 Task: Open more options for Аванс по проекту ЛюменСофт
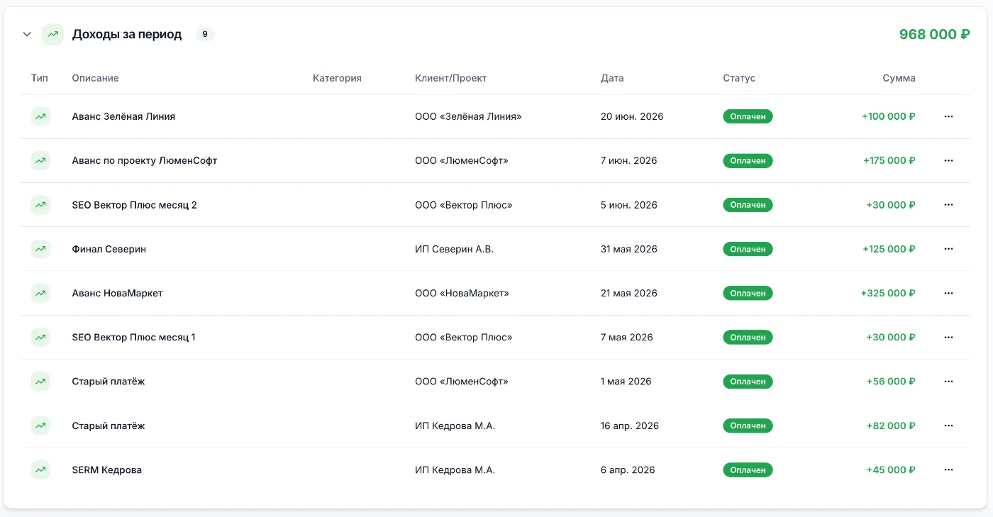coord(948,160)
